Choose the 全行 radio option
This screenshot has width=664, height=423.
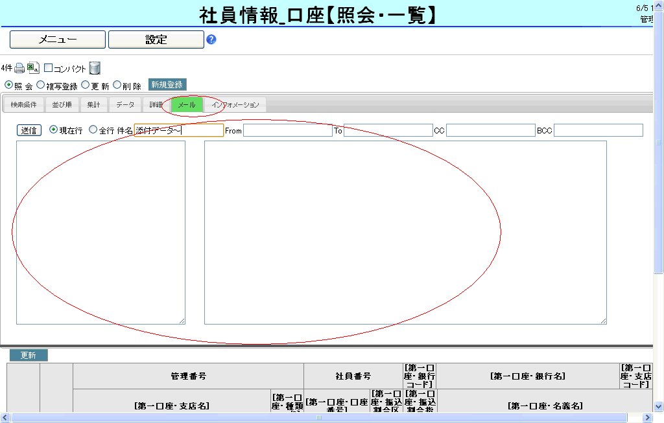93,130
